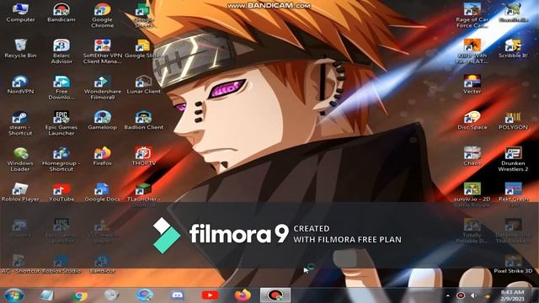Select the Firefox desktop shortcut
This screenshot has height=303, width=539.
point(103,157)
